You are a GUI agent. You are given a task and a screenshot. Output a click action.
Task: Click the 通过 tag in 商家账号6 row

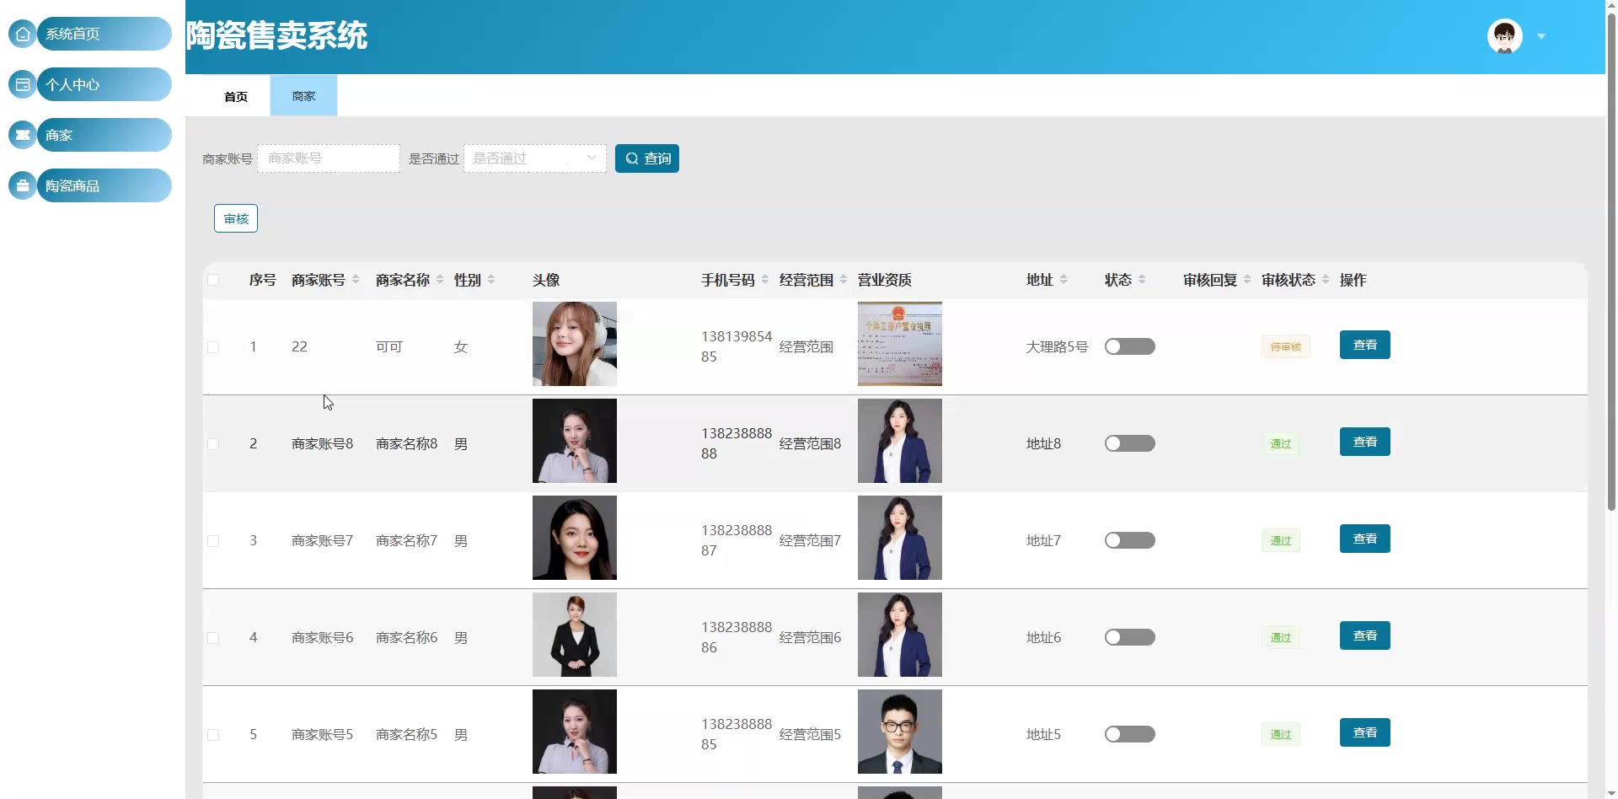[1281, 637]
